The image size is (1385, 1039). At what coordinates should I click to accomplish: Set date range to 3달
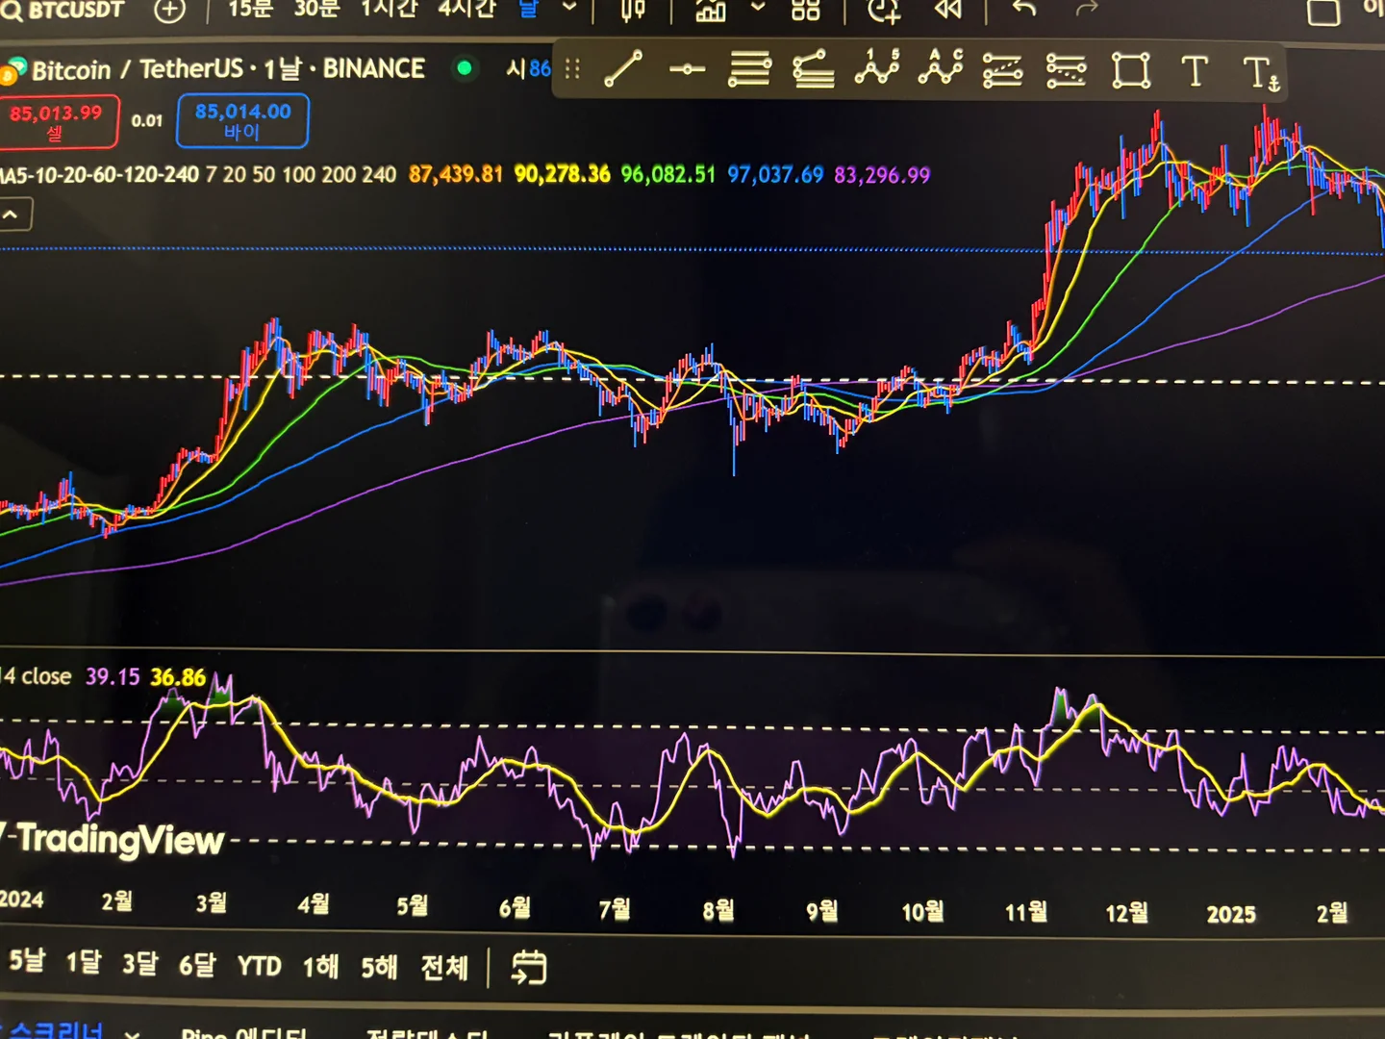click(x=140, y=963)
